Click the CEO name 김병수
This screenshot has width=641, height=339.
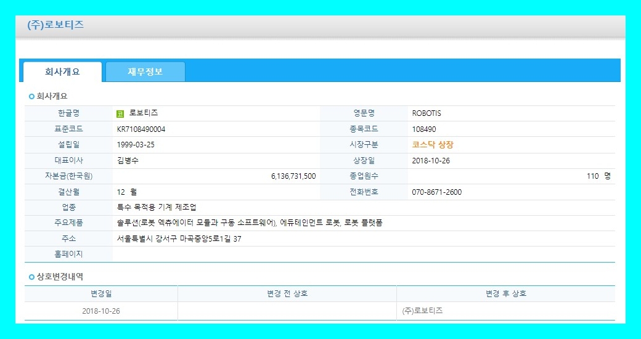click(x=128, y=161)
